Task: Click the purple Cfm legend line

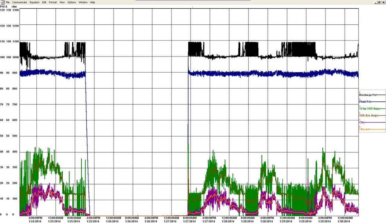Action: pos(375,123)
